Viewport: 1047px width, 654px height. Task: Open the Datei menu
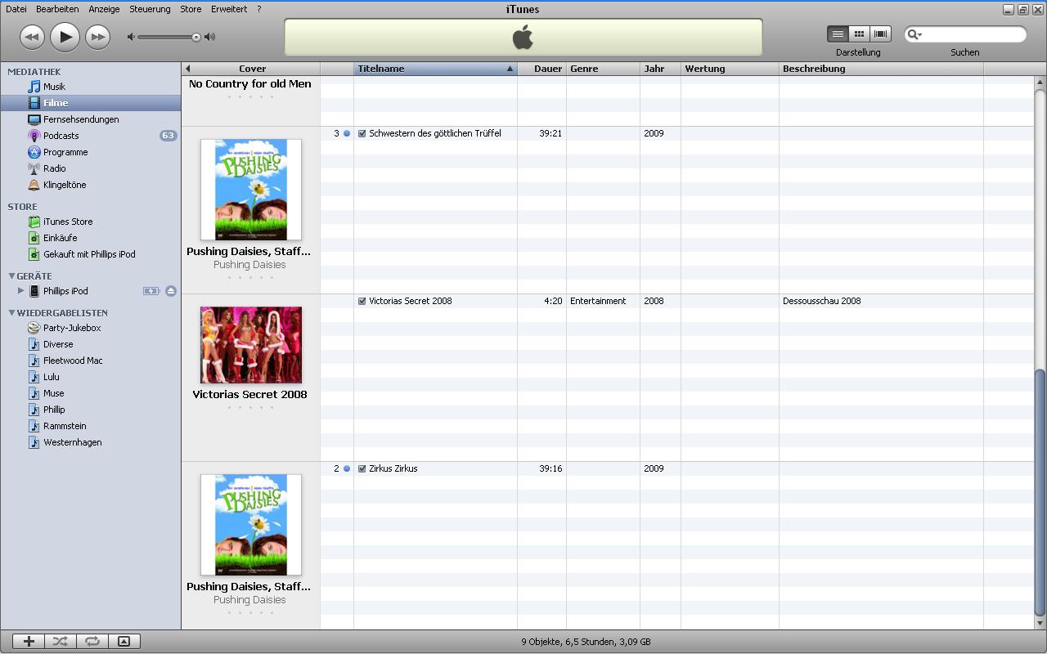[16, 9]
